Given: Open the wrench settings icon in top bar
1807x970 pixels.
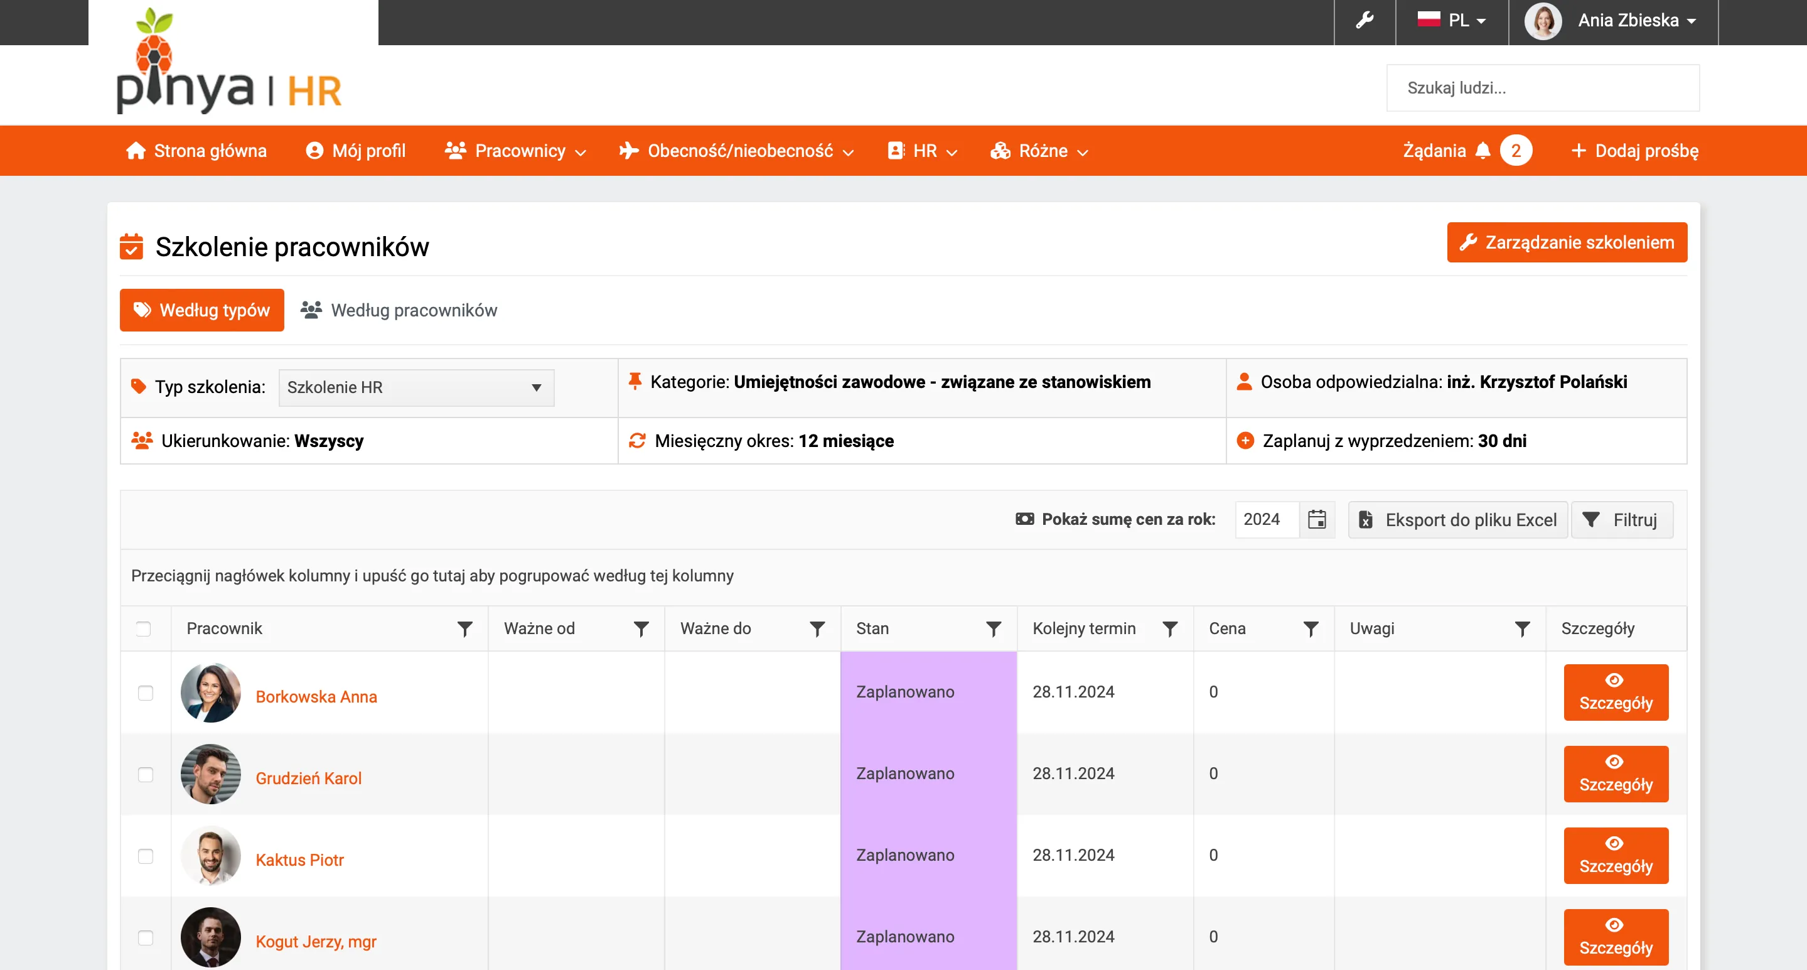Looking at the screenshot, I should pyautogui.click(x=1365, y=20).
